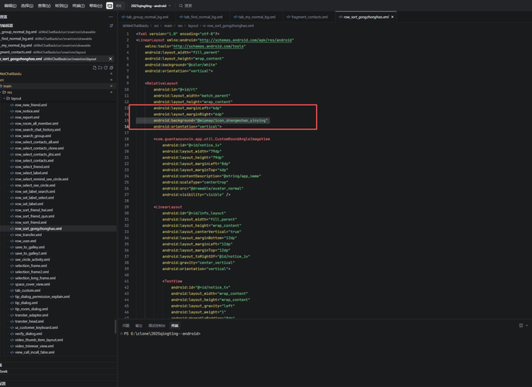The height and width of the screenshot is (387, 532).
Task: Collapse all folders in explorer
Action: point(112,68)
